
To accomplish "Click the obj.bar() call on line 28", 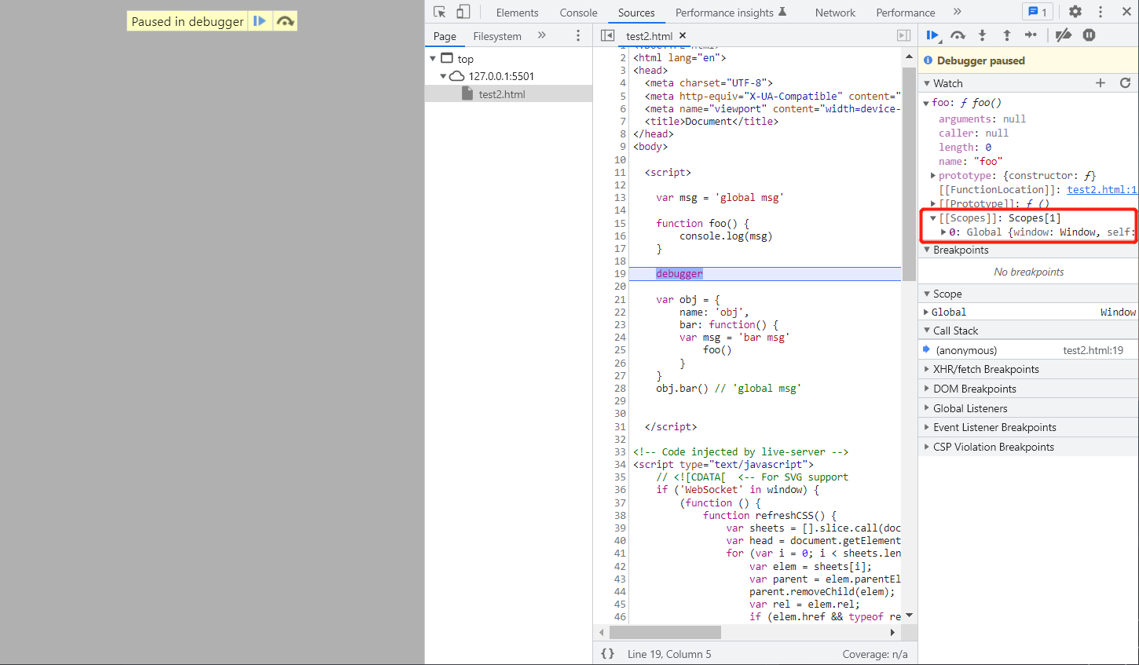I will (x=682, y=389).
